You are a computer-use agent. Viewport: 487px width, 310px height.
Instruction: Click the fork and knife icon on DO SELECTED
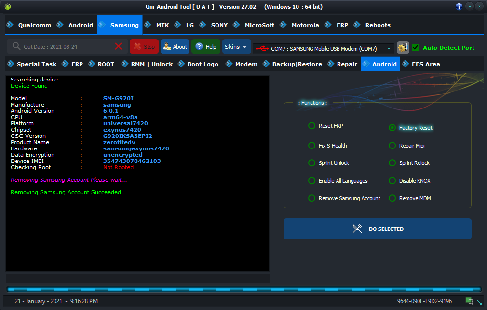point(357,229)
